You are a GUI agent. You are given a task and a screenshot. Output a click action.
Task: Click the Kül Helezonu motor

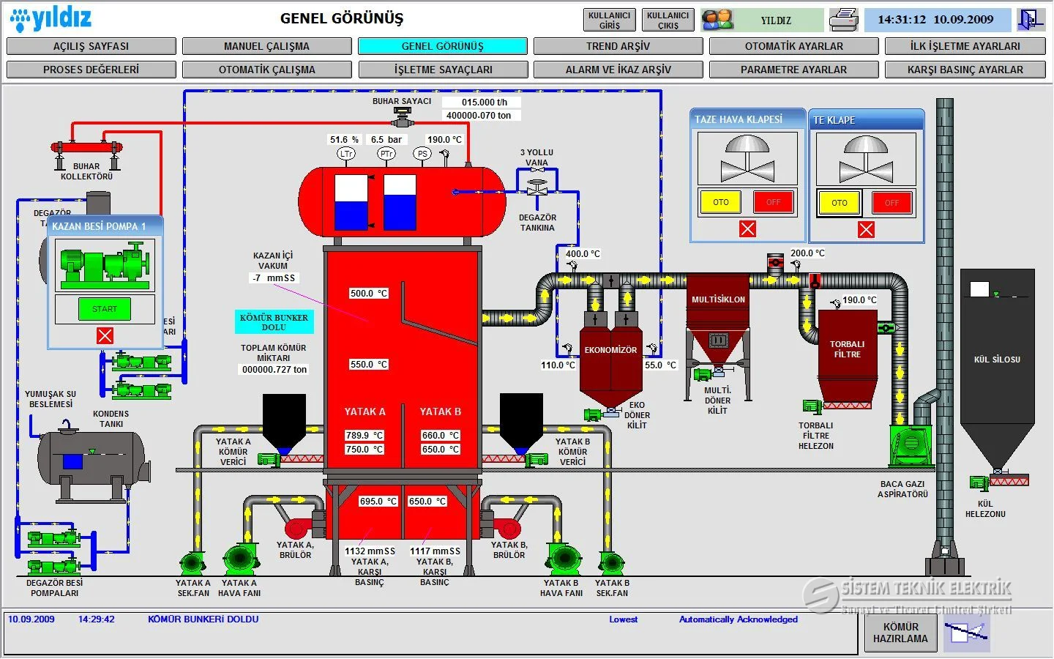(x=979, y=483)
